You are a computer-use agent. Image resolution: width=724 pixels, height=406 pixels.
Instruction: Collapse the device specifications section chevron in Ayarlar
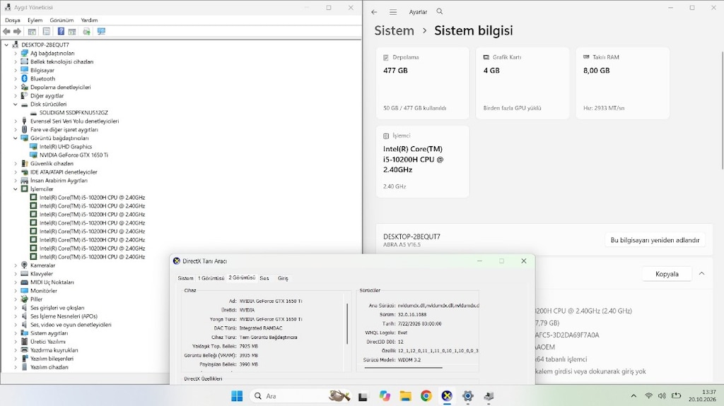(701, 273)
